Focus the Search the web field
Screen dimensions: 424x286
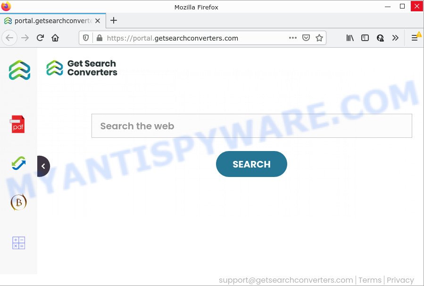pos(252,126)
